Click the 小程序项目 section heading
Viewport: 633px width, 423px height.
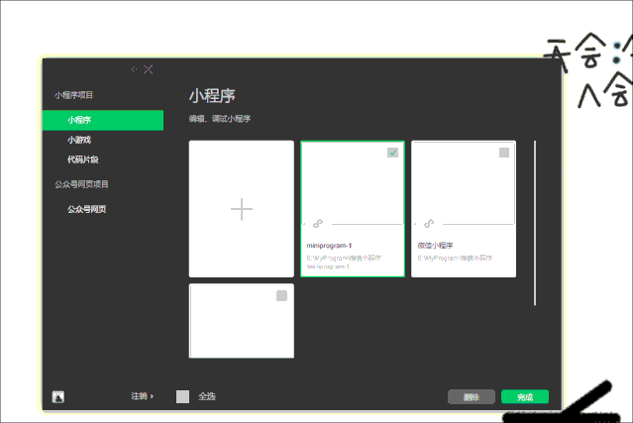coord(74,95)
